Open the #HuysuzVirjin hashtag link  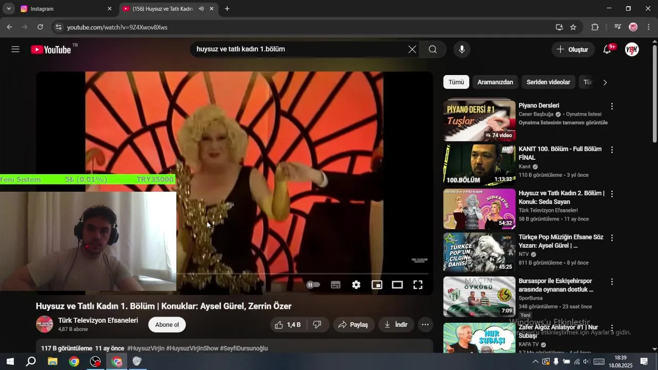[145, 348]
